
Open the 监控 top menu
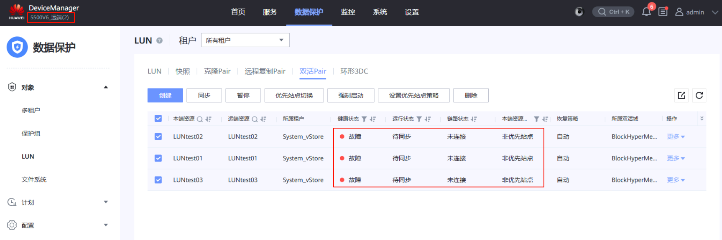click(x=348, y=12)
